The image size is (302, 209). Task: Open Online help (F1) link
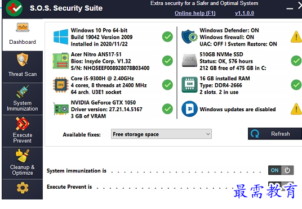195,13
